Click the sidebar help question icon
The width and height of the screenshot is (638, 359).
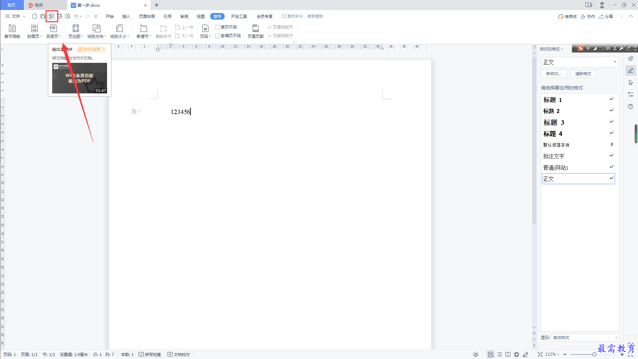[631, 106]
